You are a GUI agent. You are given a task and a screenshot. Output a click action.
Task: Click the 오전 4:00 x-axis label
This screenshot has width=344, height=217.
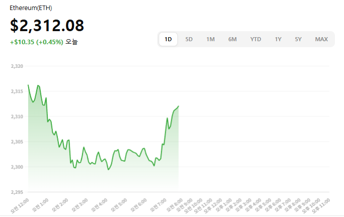pyautogui.click(x=99, y=205)
